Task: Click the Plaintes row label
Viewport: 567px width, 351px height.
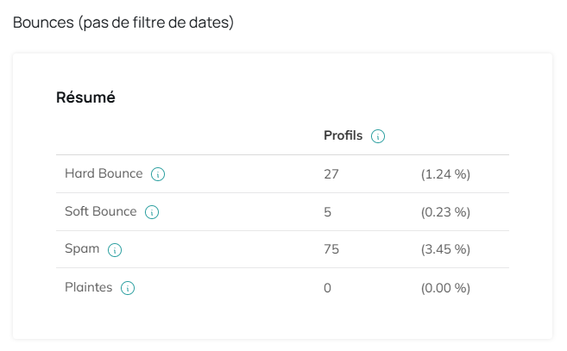Action: pyautogui.click(x=89, y=287)
